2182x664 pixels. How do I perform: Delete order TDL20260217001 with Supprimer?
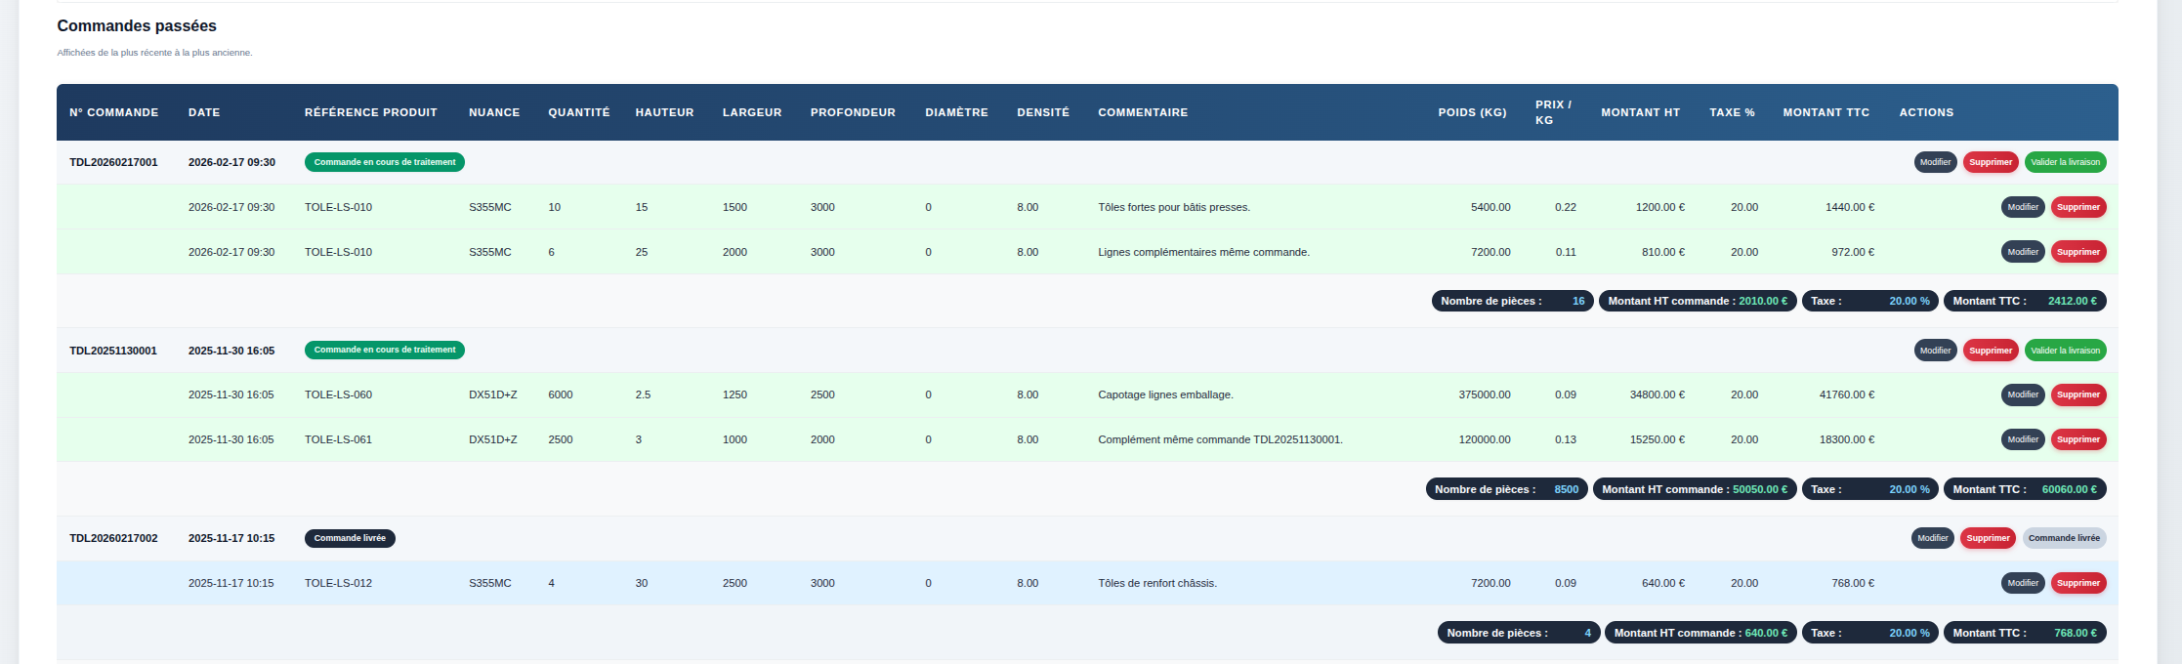coord(1990,162)
